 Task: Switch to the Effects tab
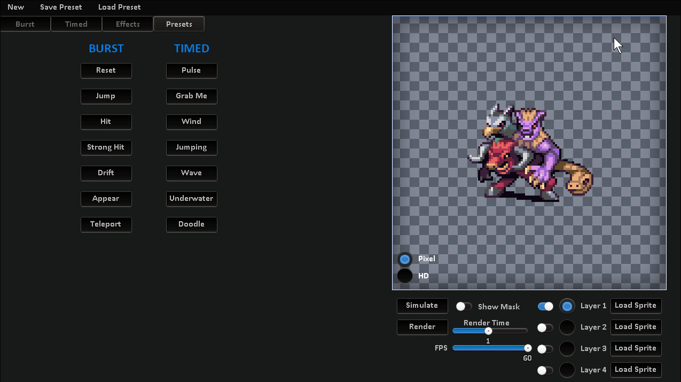coord(127,24)
